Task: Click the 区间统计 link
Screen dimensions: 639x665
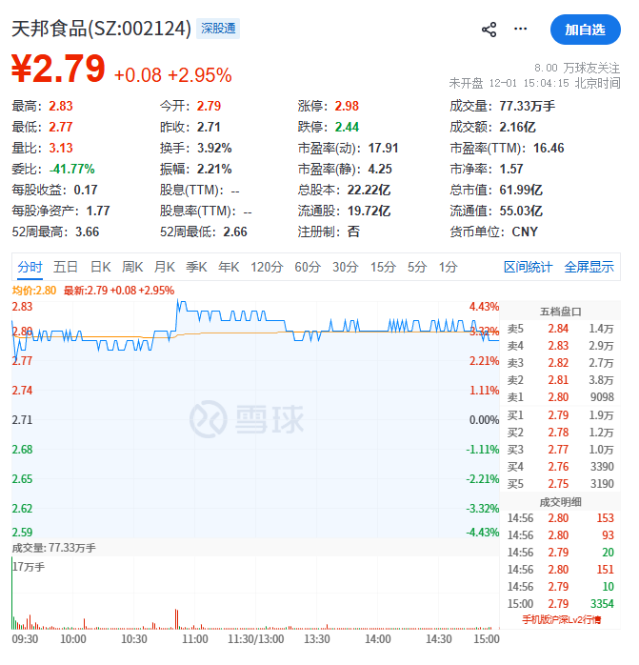Action: 528,267
